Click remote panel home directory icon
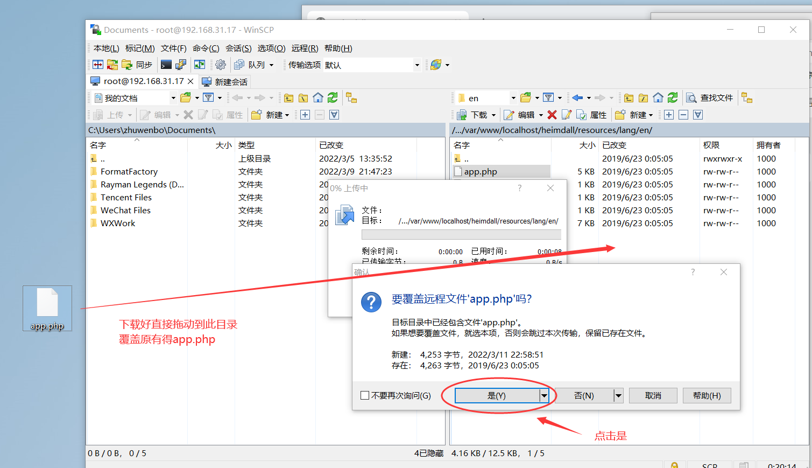This screenshot has height=468, width=812. pos(658,97)
